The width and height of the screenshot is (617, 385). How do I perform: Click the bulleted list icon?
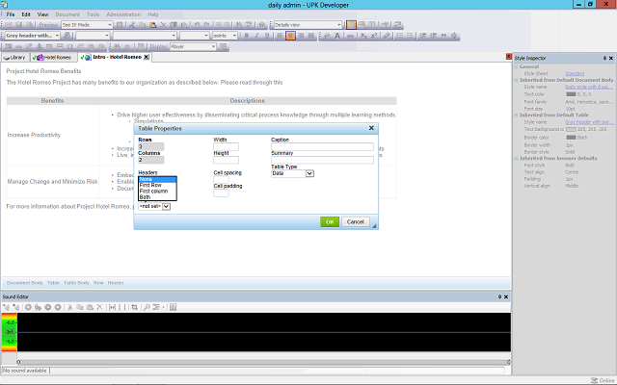click(410, 36)
